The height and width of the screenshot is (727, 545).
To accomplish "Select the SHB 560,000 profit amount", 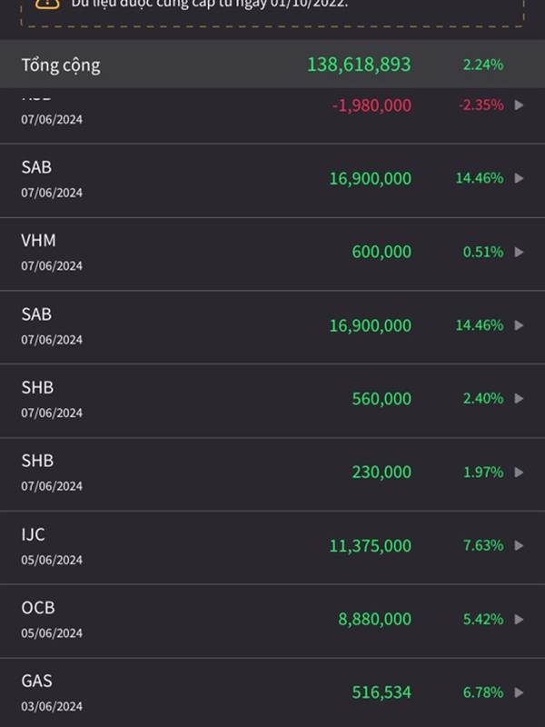I will click(x=381, y=399).
